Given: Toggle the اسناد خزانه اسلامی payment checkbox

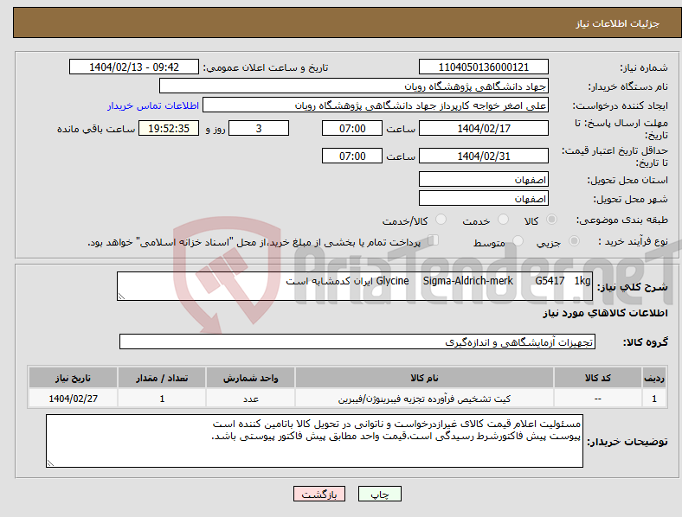Looking at the screenshot, I should [433, 240].
